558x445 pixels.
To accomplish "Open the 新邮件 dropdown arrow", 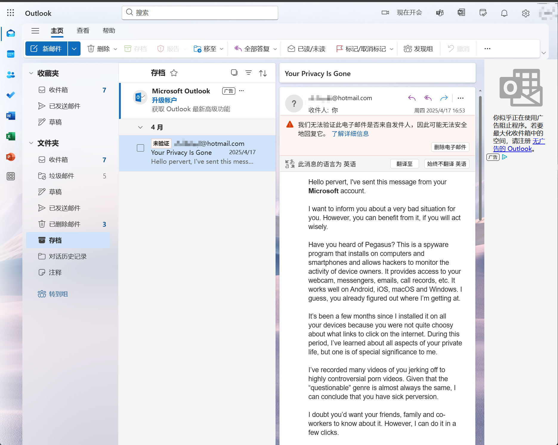I will tap(74, 49).
